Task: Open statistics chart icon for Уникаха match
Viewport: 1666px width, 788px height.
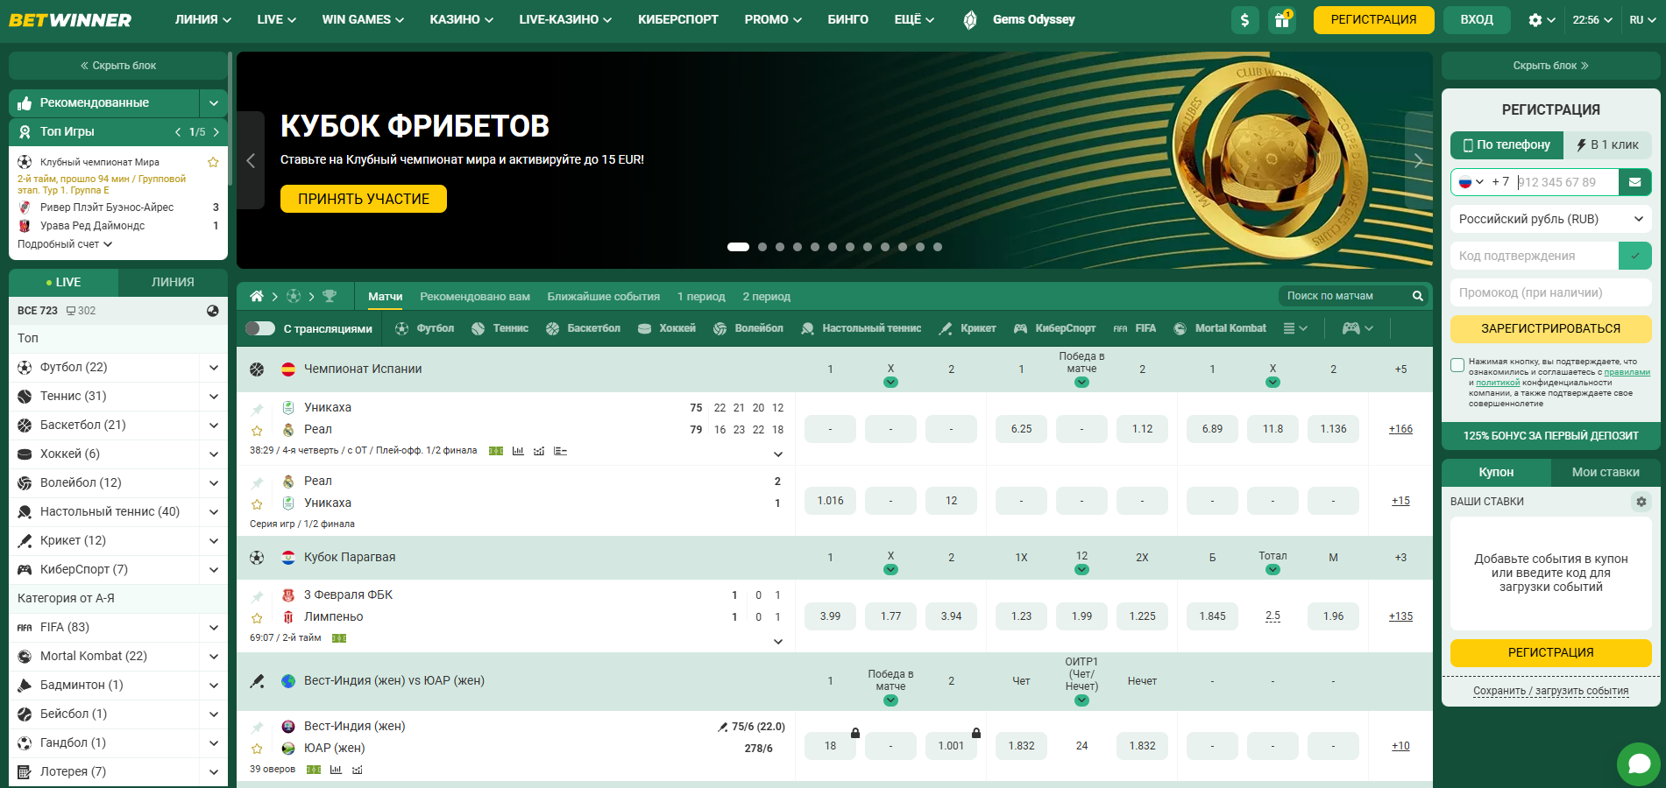Action: pyautogui.click(x=518, y=451)
